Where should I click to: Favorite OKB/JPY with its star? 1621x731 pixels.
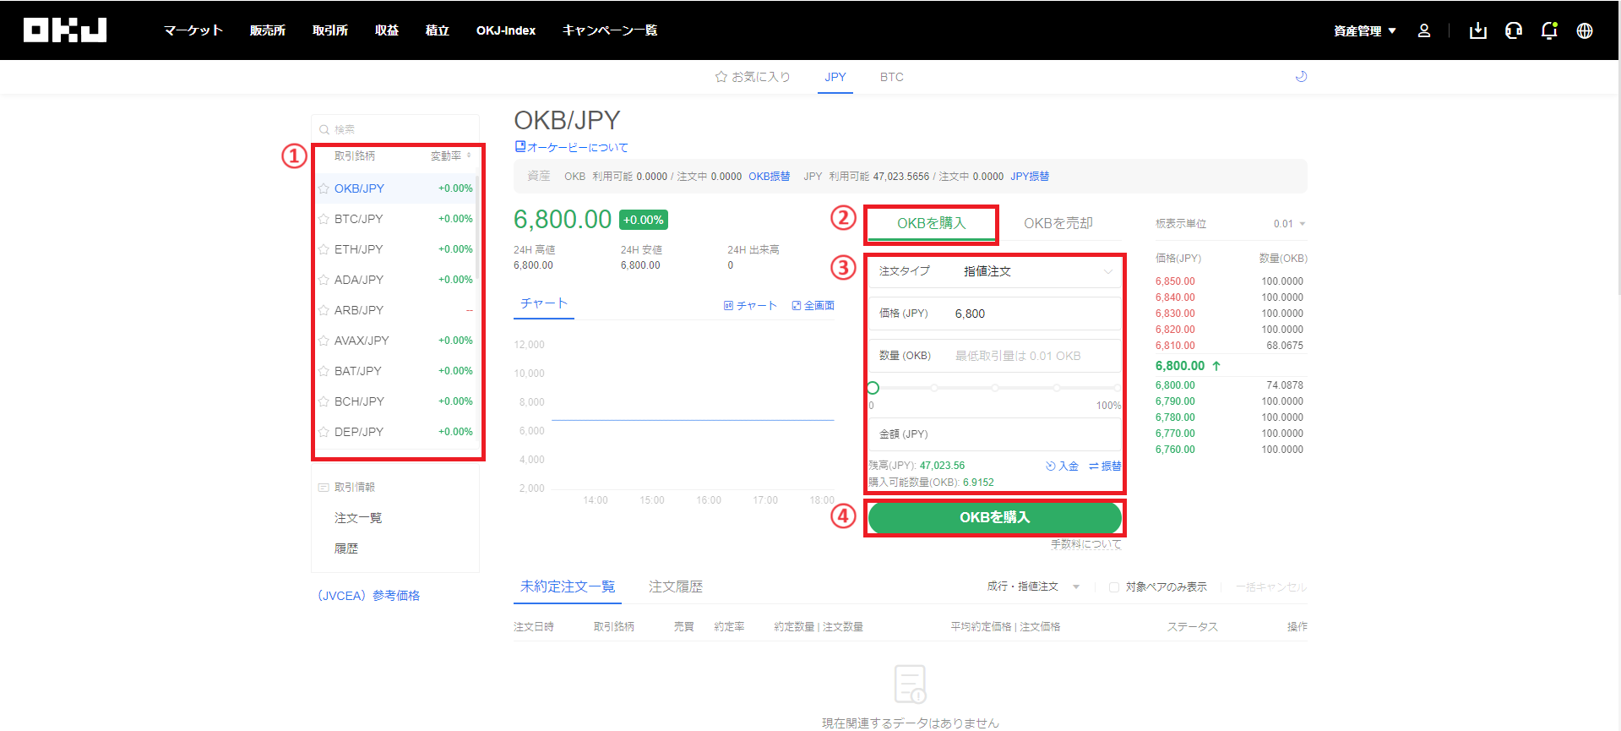pos(324,188)
